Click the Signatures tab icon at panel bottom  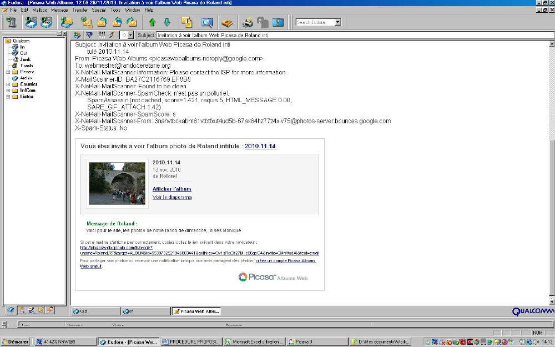click(x=31, y=310)
